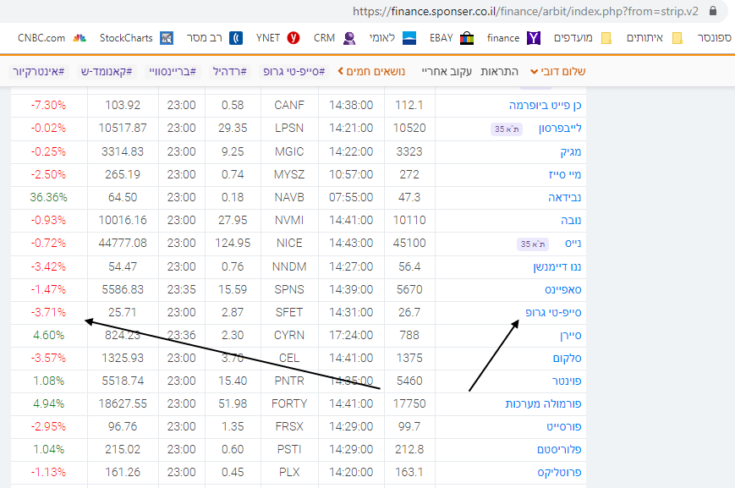Click the SFET ticker cell
This screenshot has width=735, height=488.
(289, 312)
